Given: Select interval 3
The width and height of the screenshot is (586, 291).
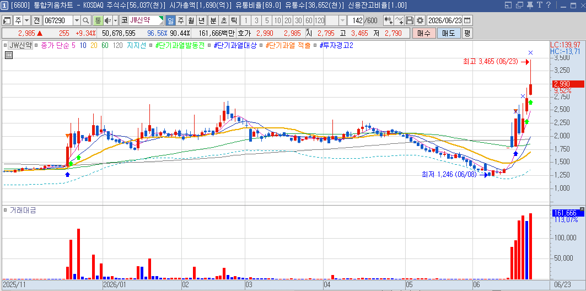Looking at the screenshot, I should click(x=256, y=20).
